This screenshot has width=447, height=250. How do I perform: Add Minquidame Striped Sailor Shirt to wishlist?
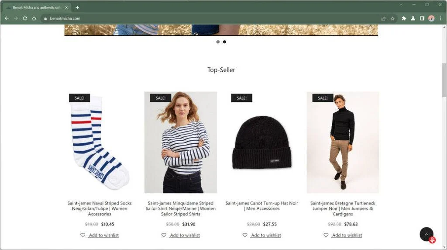click(185, 235)
